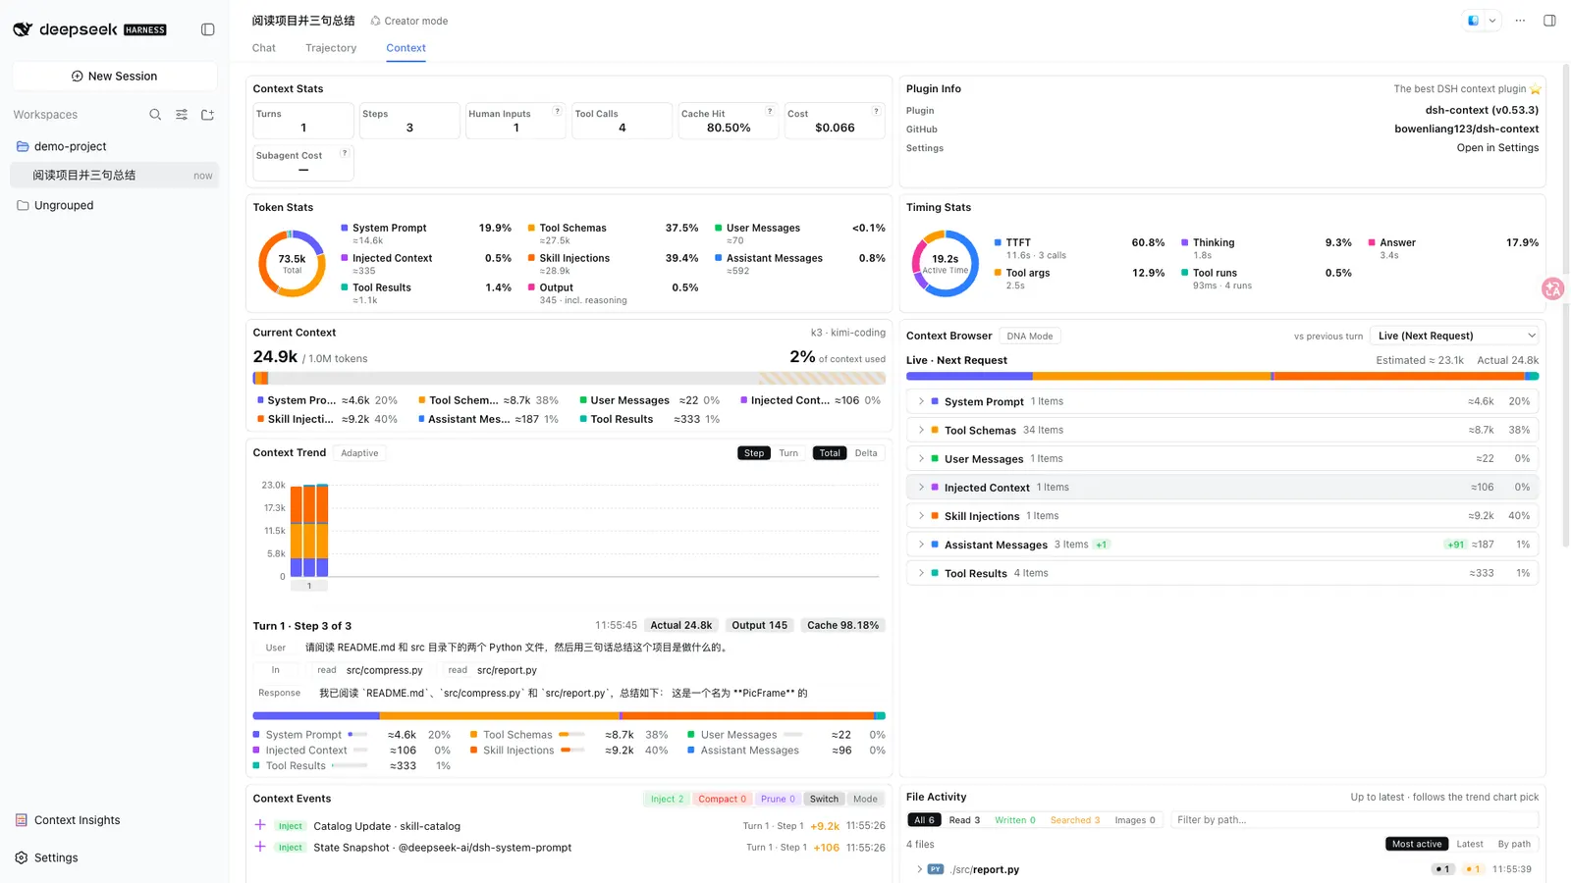The height and width of the screenshot is (883, 1571).
Task: Switch to the Trajectory tab
Action: coord(331,48)
